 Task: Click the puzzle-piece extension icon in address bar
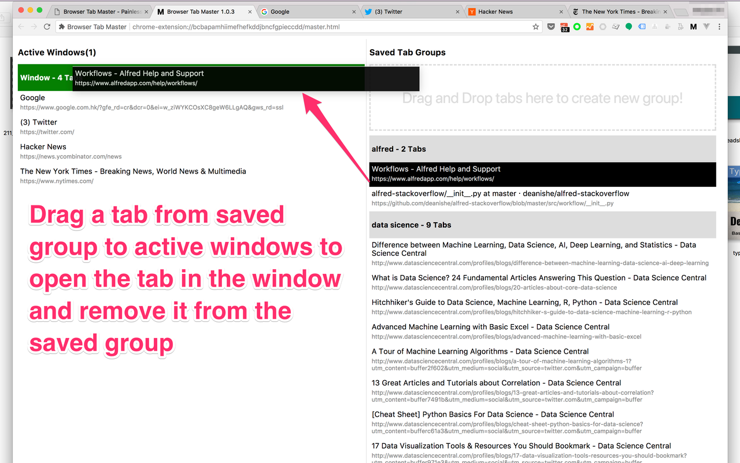[62, 27]
